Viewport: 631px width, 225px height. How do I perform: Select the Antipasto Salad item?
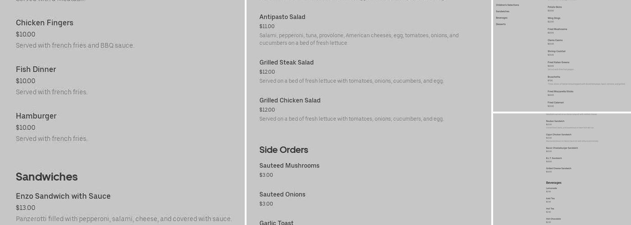click(x=282, y=17)
